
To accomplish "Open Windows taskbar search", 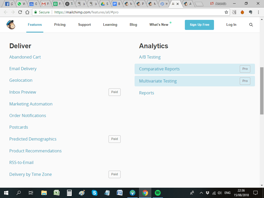I will pyautogui.click(x=19, y=193).
